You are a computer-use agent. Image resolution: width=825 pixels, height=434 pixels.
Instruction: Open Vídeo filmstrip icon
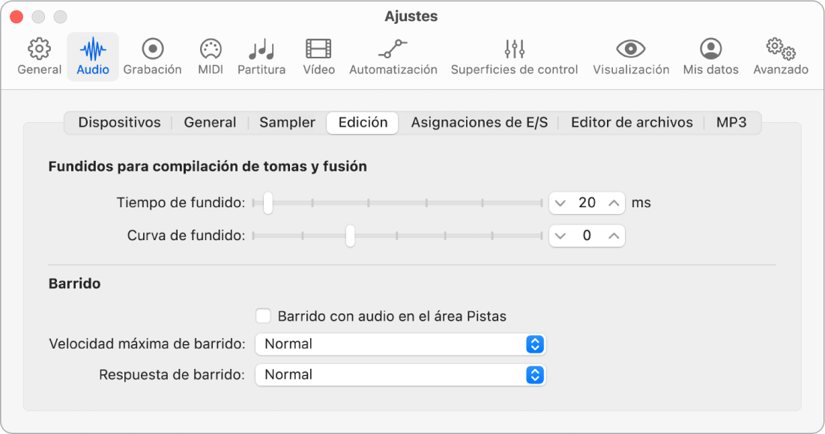319,49
